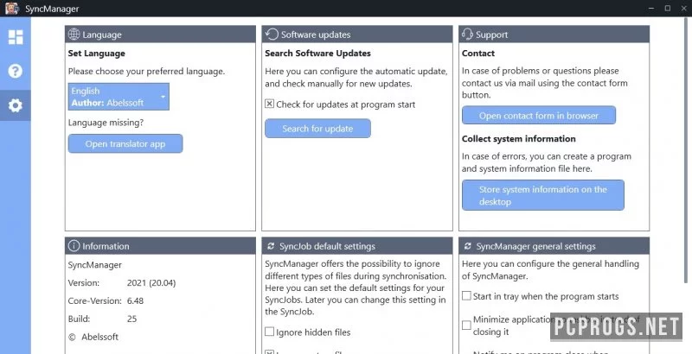Click the Set Language heading
Screen dimensions: 692x354
pos(96,54)
